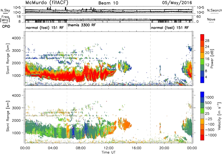Select the Freq. [MHz] axis label
Screen dimensions: 222x154
click(5, 19)
